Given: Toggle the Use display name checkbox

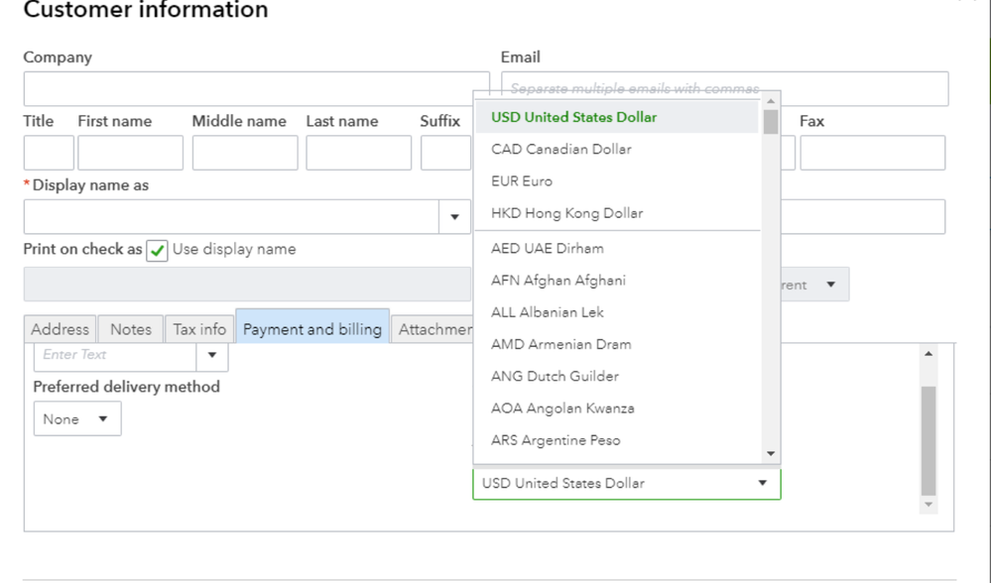Looking at the screenshot, I should pyautogui.click(x=157, y=251).
